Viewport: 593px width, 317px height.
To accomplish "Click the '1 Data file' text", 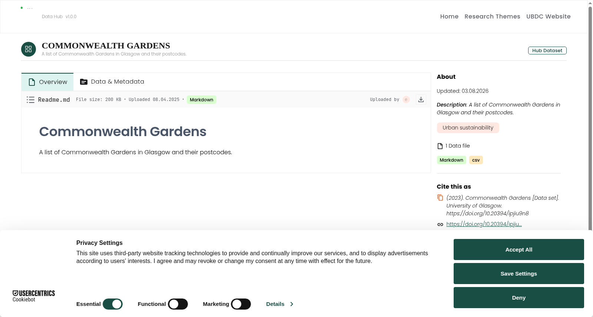I will 458,146.
